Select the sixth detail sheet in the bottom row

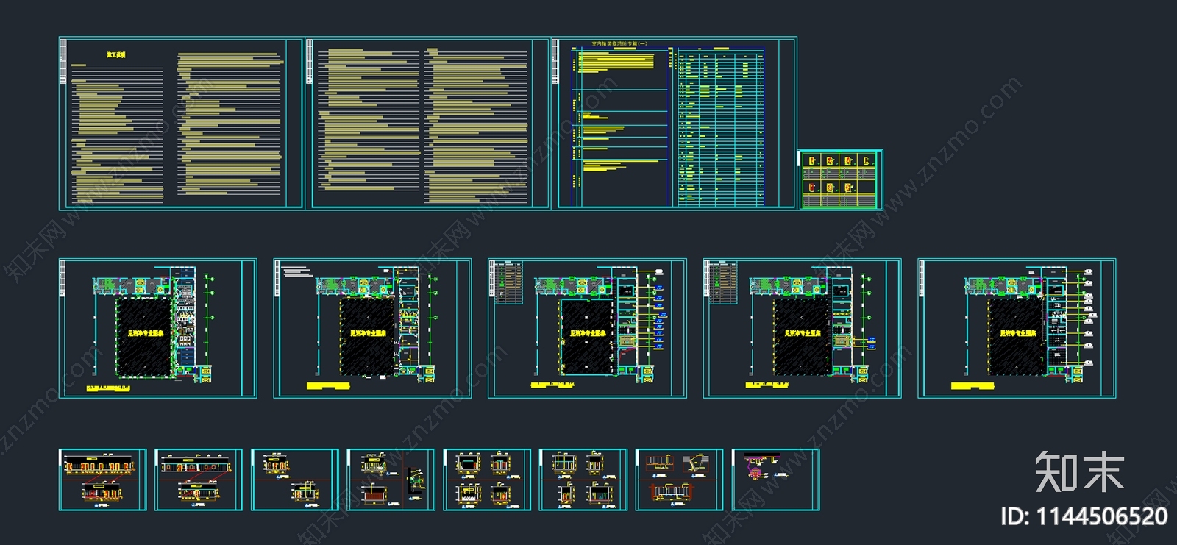[583, 480]
